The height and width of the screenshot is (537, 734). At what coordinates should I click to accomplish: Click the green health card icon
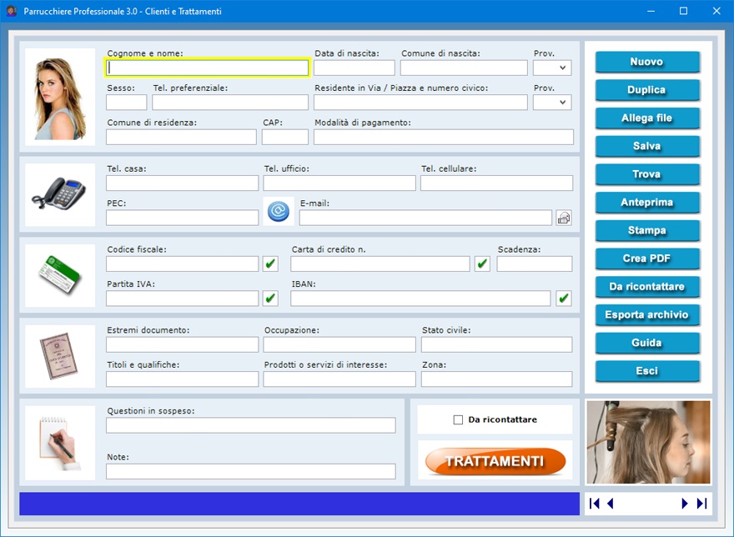(x=60, y=275)
